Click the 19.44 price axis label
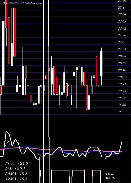 coord(122,84)
